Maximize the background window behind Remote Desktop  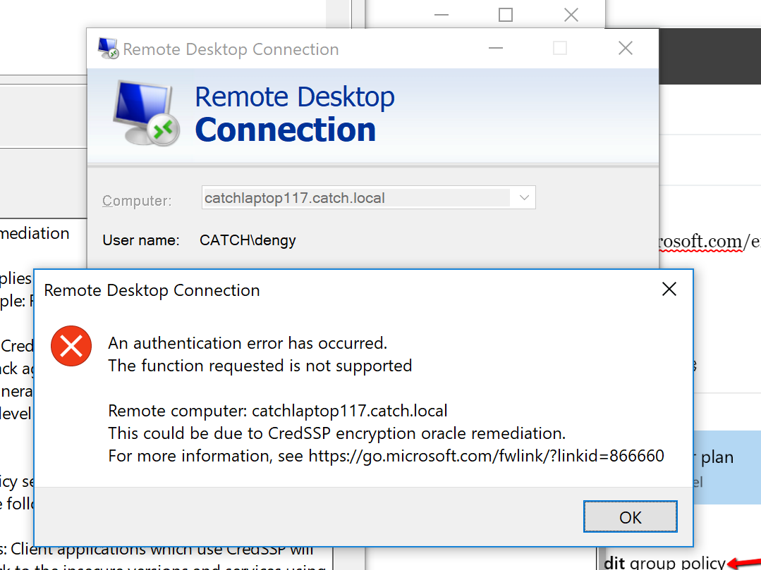506,15
